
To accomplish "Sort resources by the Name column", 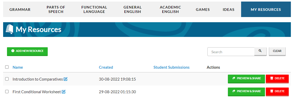I will click(x=18, y=67).
